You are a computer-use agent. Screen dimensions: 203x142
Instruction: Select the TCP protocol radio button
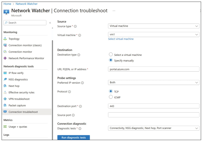(x=111, y=91)
